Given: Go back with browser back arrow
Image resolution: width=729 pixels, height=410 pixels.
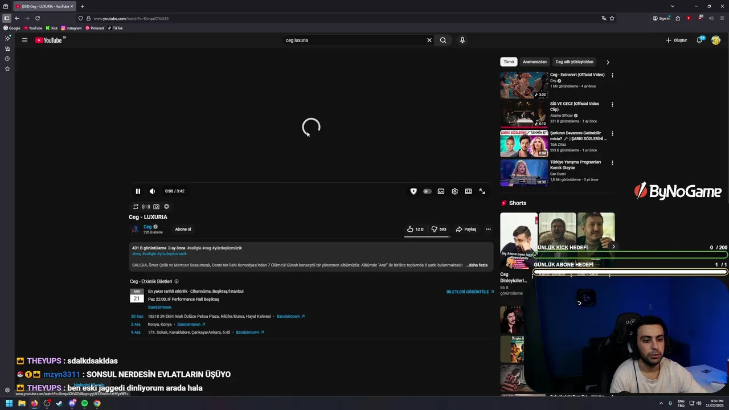Looking at the screenshot, I should point(17,18).
